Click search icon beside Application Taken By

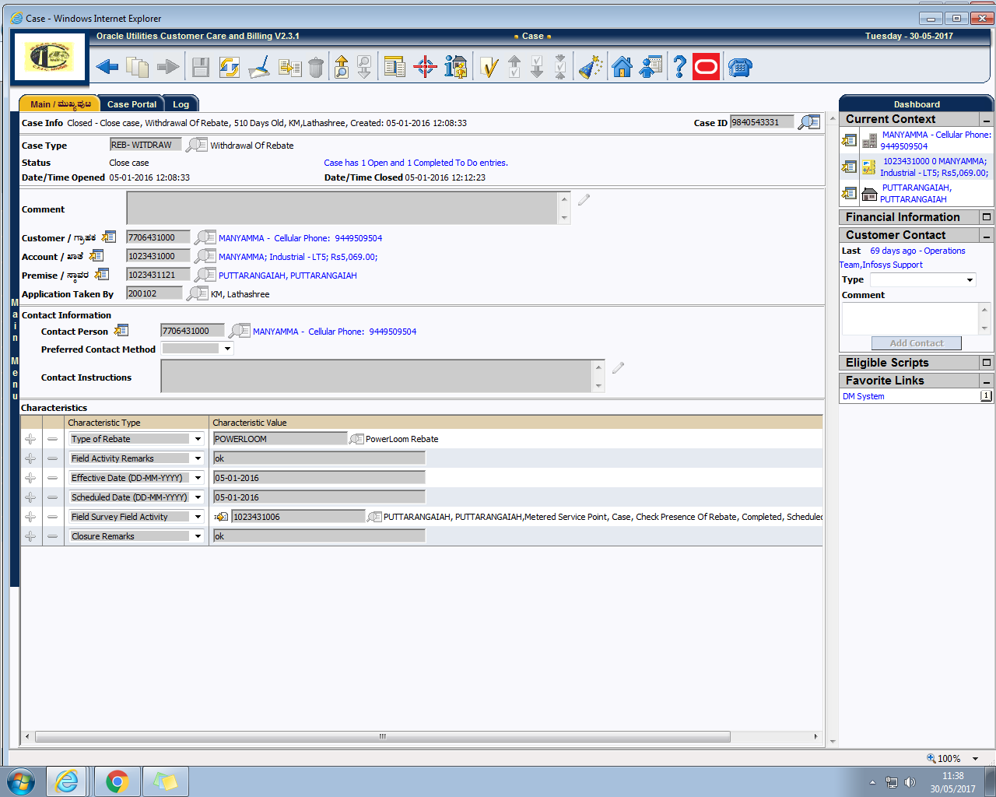coord(198,293)
